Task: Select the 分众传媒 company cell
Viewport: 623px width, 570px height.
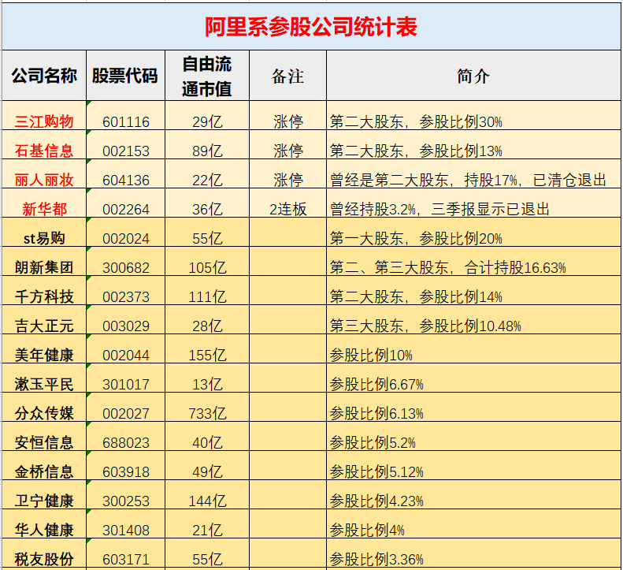Action: 44,407
